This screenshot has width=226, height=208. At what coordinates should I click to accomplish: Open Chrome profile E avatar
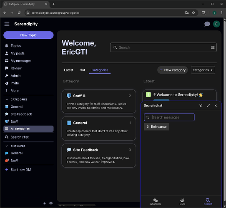[214, 13]
